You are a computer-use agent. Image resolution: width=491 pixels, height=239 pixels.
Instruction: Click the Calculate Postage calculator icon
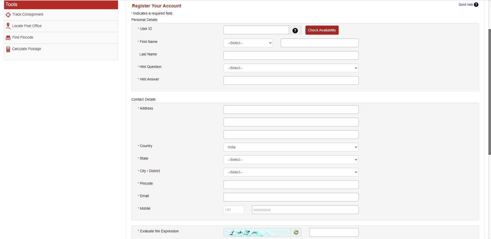pyautogui.click(x=8, y=49)
